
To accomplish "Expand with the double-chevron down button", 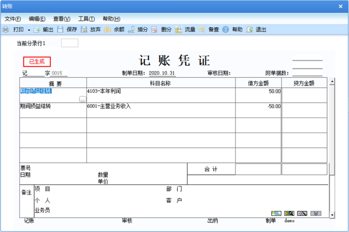I will click(x=316, y=213).
